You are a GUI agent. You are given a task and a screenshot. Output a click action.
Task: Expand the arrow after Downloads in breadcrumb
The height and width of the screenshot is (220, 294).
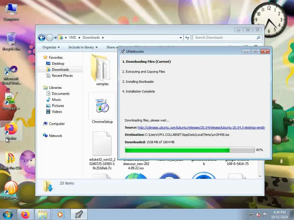tap(103, 38)
